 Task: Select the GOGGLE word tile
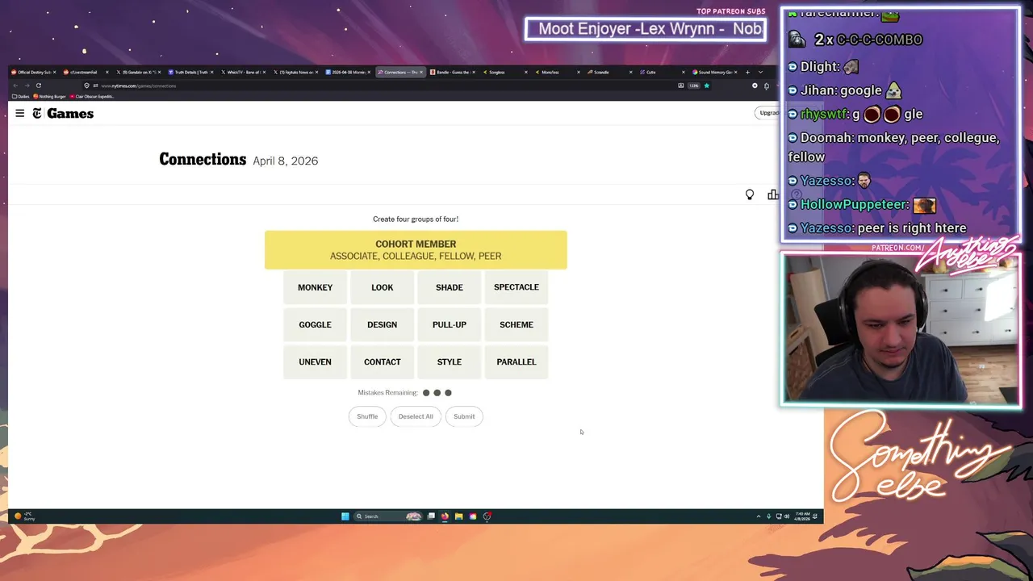[315, 324]
